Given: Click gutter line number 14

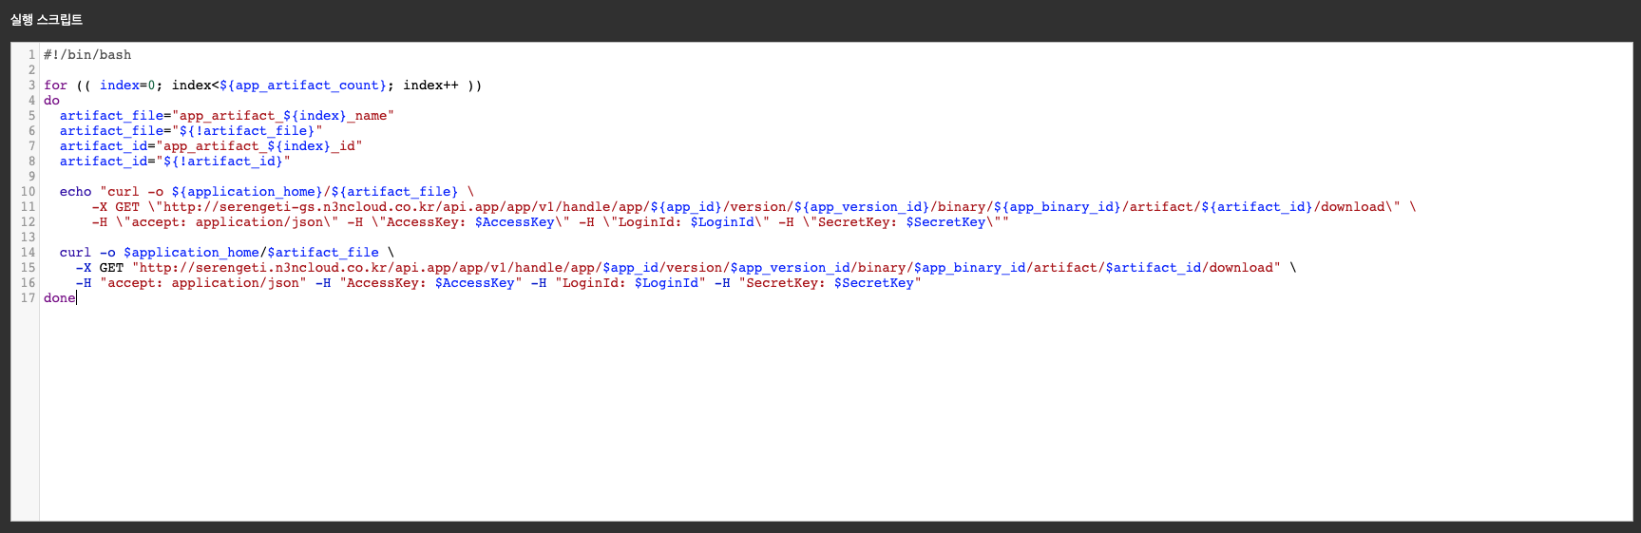Looking at the screenshot, I should tap(28, 253).
